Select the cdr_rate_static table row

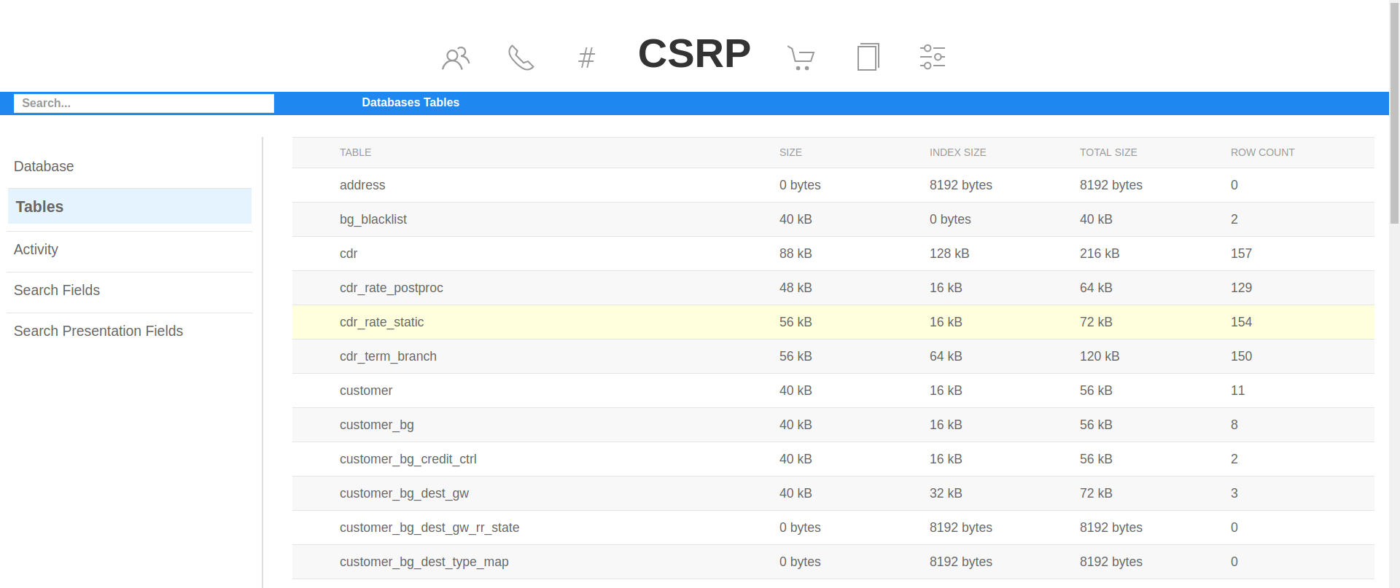[381, 322]
